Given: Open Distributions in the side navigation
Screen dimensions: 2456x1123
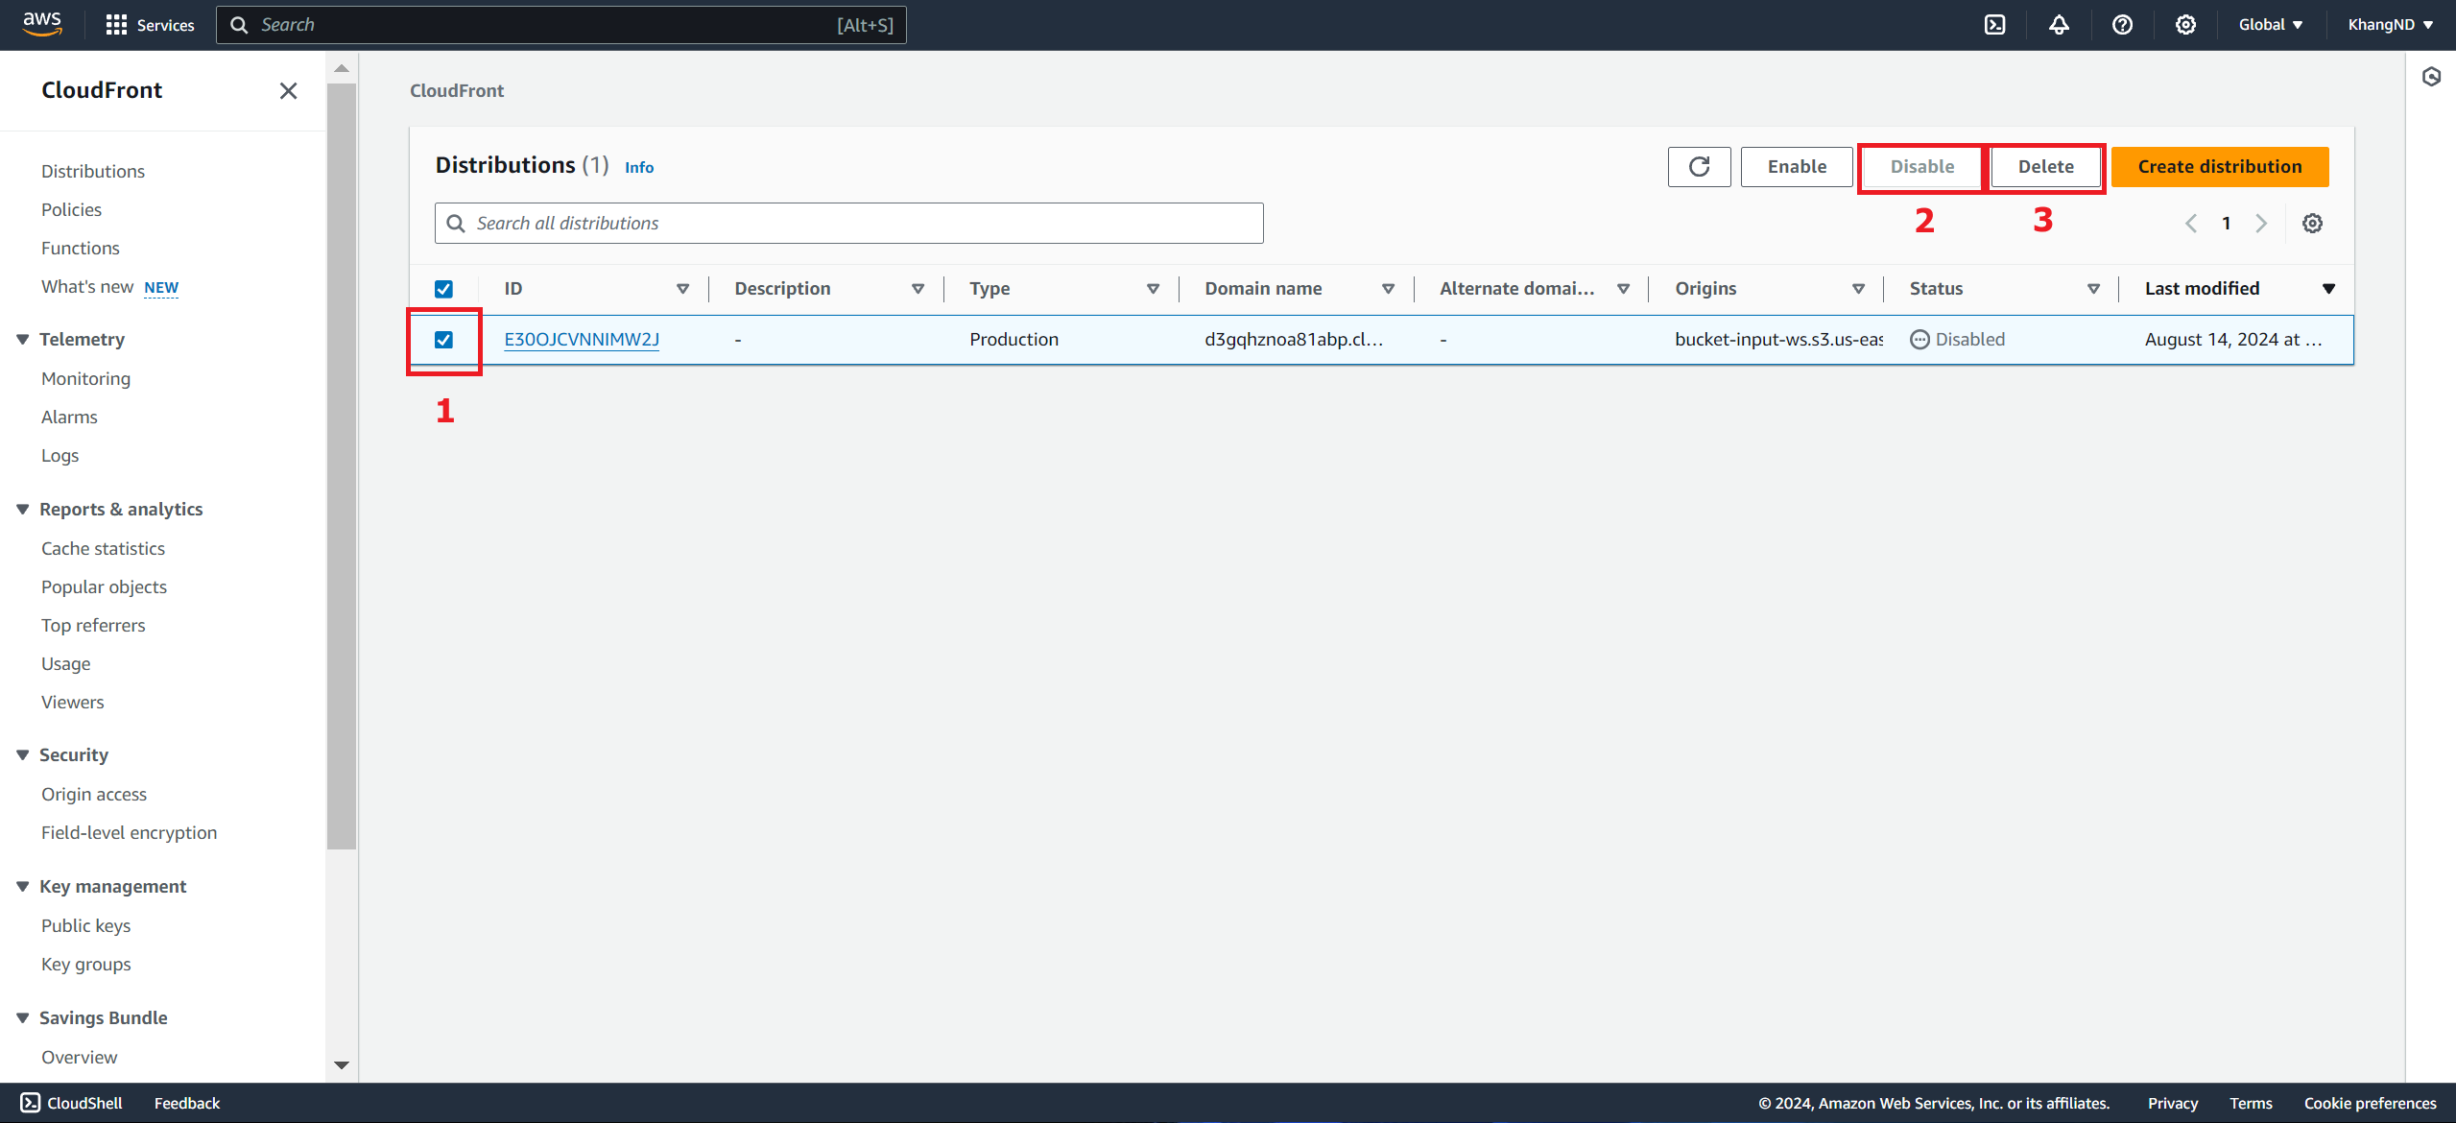Looking at the screenshot, I should [93, 171].
